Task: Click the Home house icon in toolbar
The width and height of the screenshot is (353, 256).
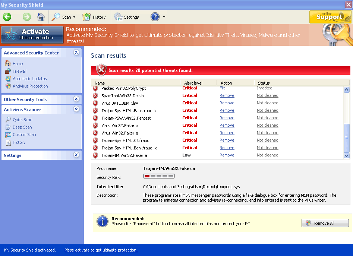Action: click(x=41, y=17)
